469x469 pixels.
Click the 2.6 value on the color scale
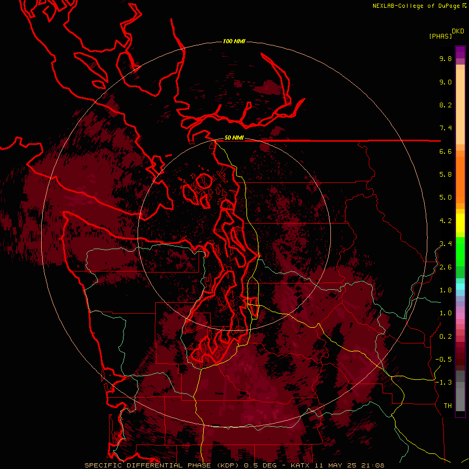(446, 267)
